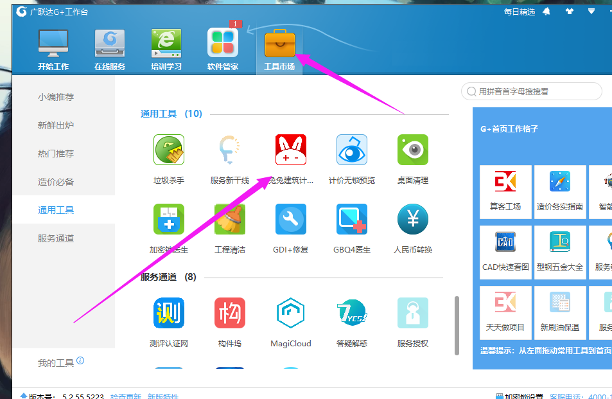Open the CAD快速看图 tile
612x399 pixels.
505,253
